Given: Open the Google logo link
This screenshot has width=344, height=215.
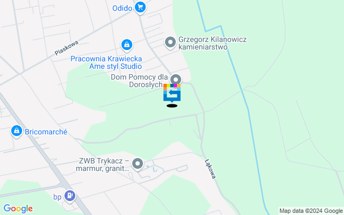Looking at the screenshot, I should 18,209.
